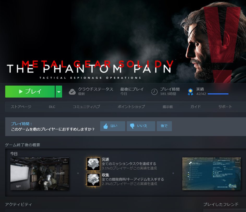The height and width of the screenshot is (212, 246).
Task: Click the green プレイ button
Action: (30, 92)
